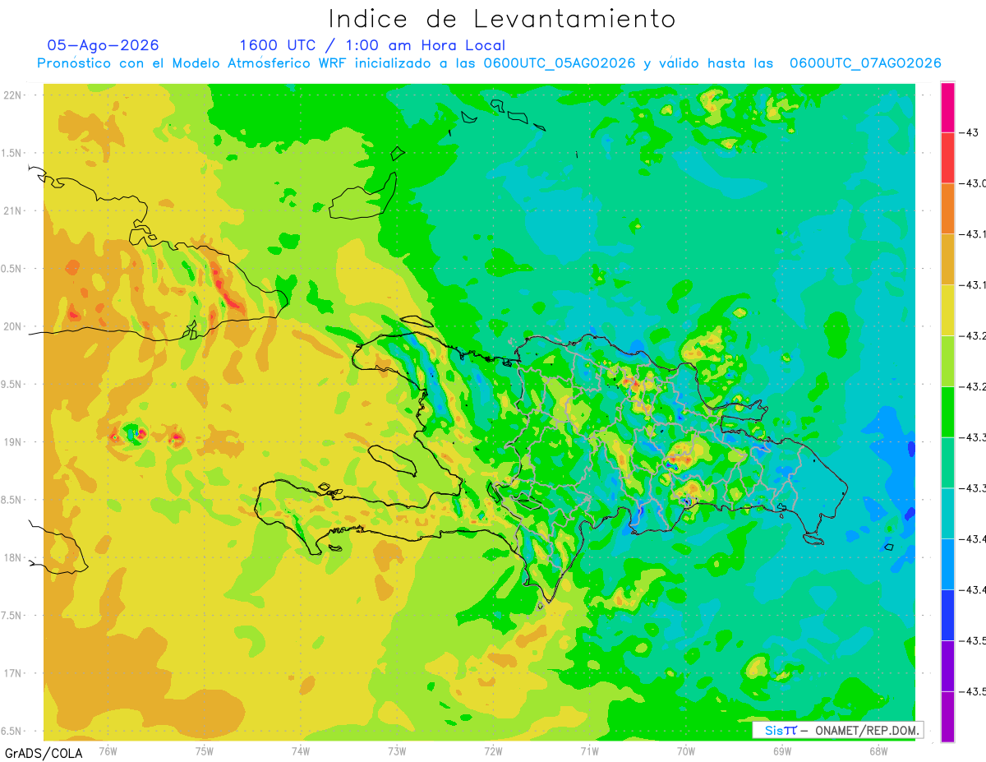Screen dimensions: 986x762
Task: Click the '17N' latitude label
Action: [13, 673]
